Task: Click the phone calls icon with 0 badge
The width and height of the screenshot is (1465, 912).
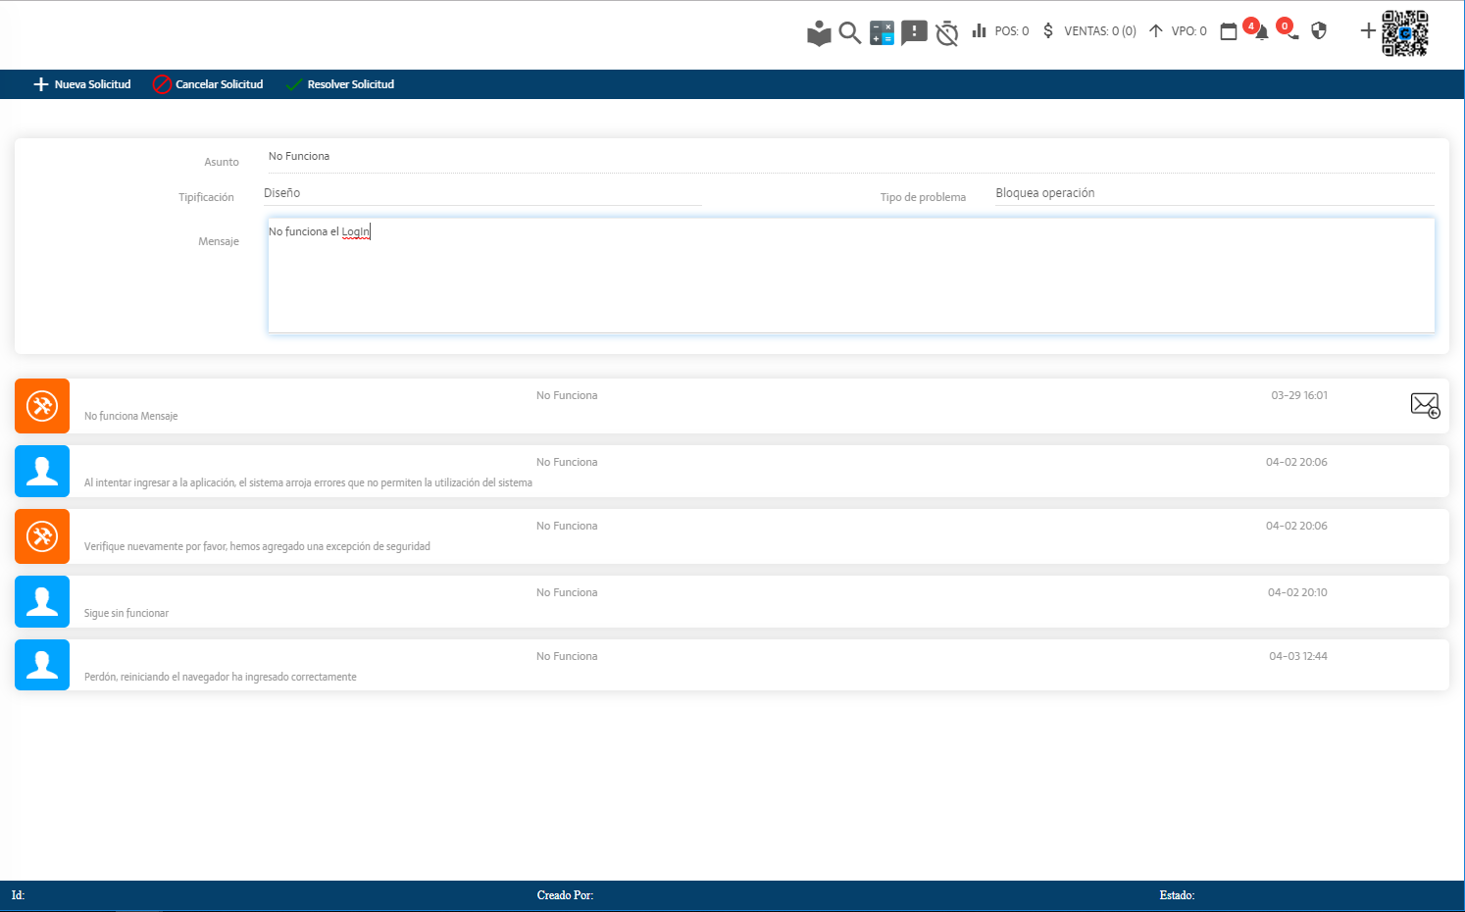Action: [1290, 31]
